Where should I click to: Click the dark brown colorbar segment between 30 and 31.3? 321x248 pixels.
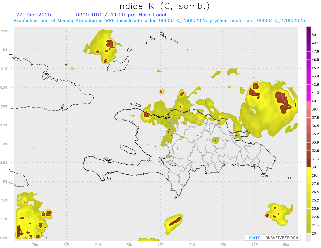(x=308, y=163)
